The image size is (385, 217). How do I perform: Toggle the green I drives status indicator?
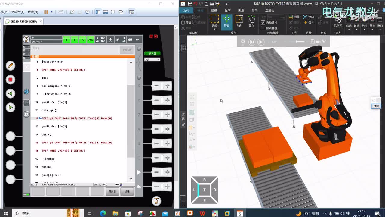point(75,40)
